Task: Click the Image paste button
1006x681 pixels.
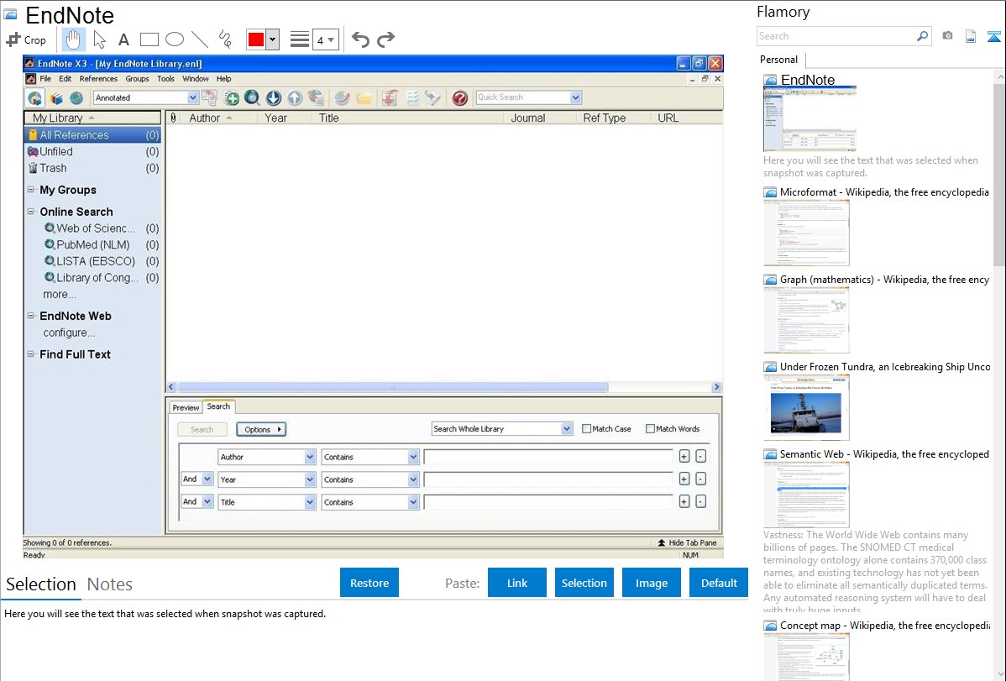Action: 651,583
